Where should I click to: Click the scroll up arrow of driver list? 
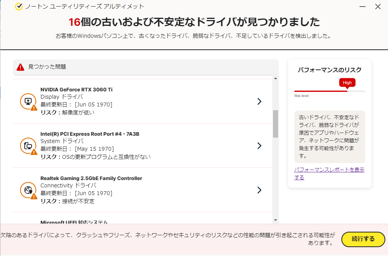point(275,78)
